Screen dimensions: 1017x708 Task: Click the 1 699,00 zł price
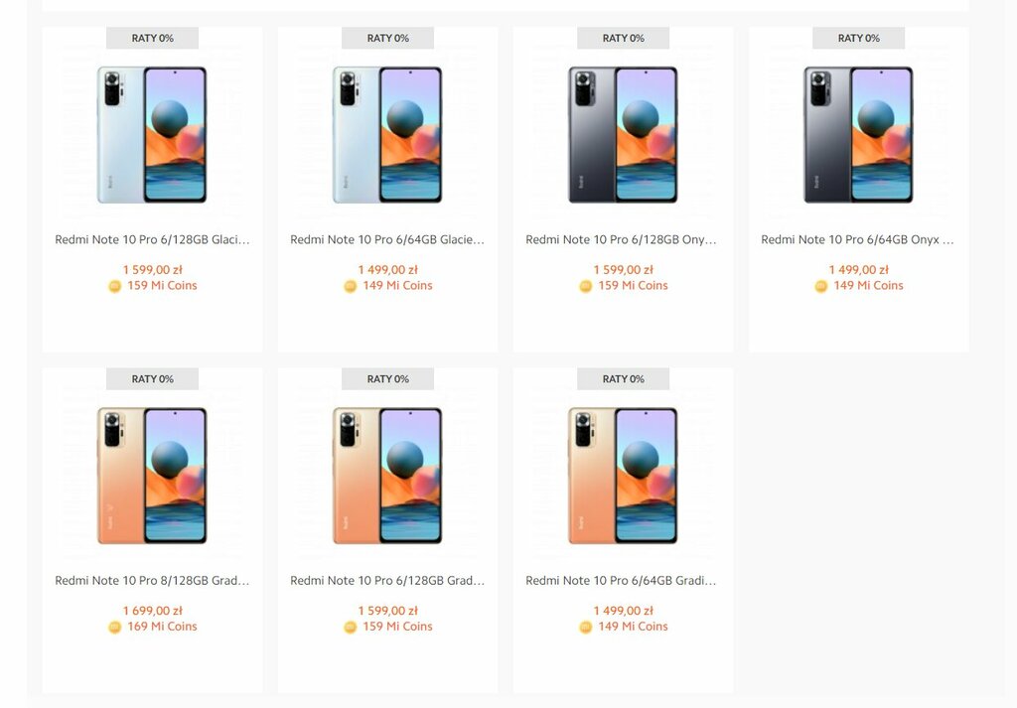point(152,611)
